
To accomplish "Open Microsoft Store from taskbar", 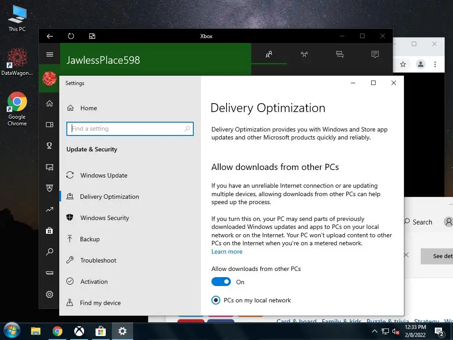I will (x=100, y=331).
